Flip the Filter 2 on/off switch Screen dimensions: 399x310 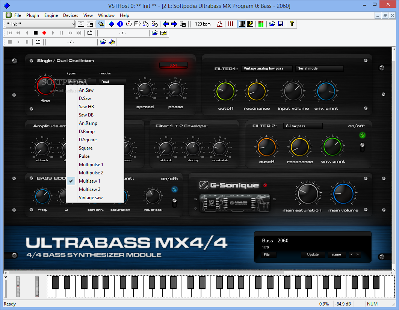coord(362,147)
